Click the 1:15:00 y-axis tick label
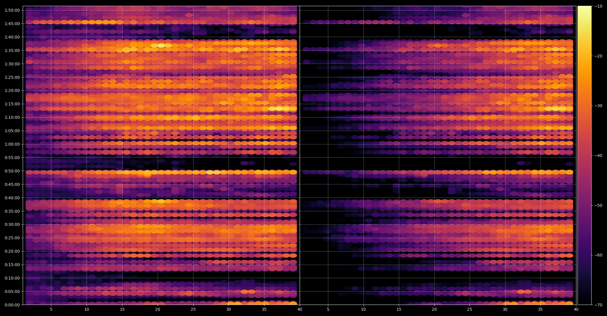The width and height of the screenshot is (607, 316). (x=12, y=104)
